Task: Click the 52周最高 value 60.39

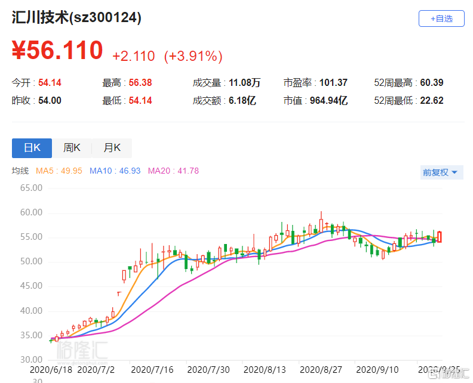Action: click(x=432, y=83)
